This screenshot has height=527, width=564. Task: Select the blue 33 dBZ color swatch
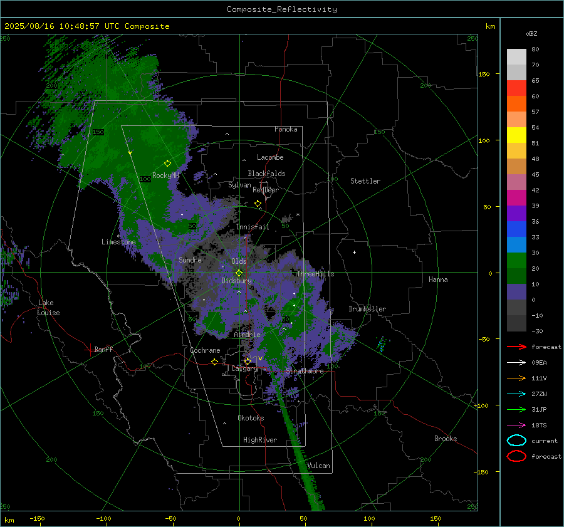pyautogui.click(x=516, y=229)
